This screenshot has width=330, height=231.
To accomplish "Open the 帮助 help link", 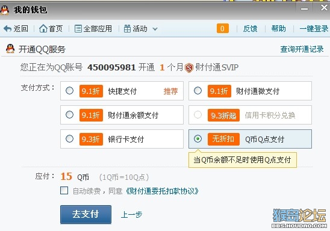I will click(x=278, y=28).
